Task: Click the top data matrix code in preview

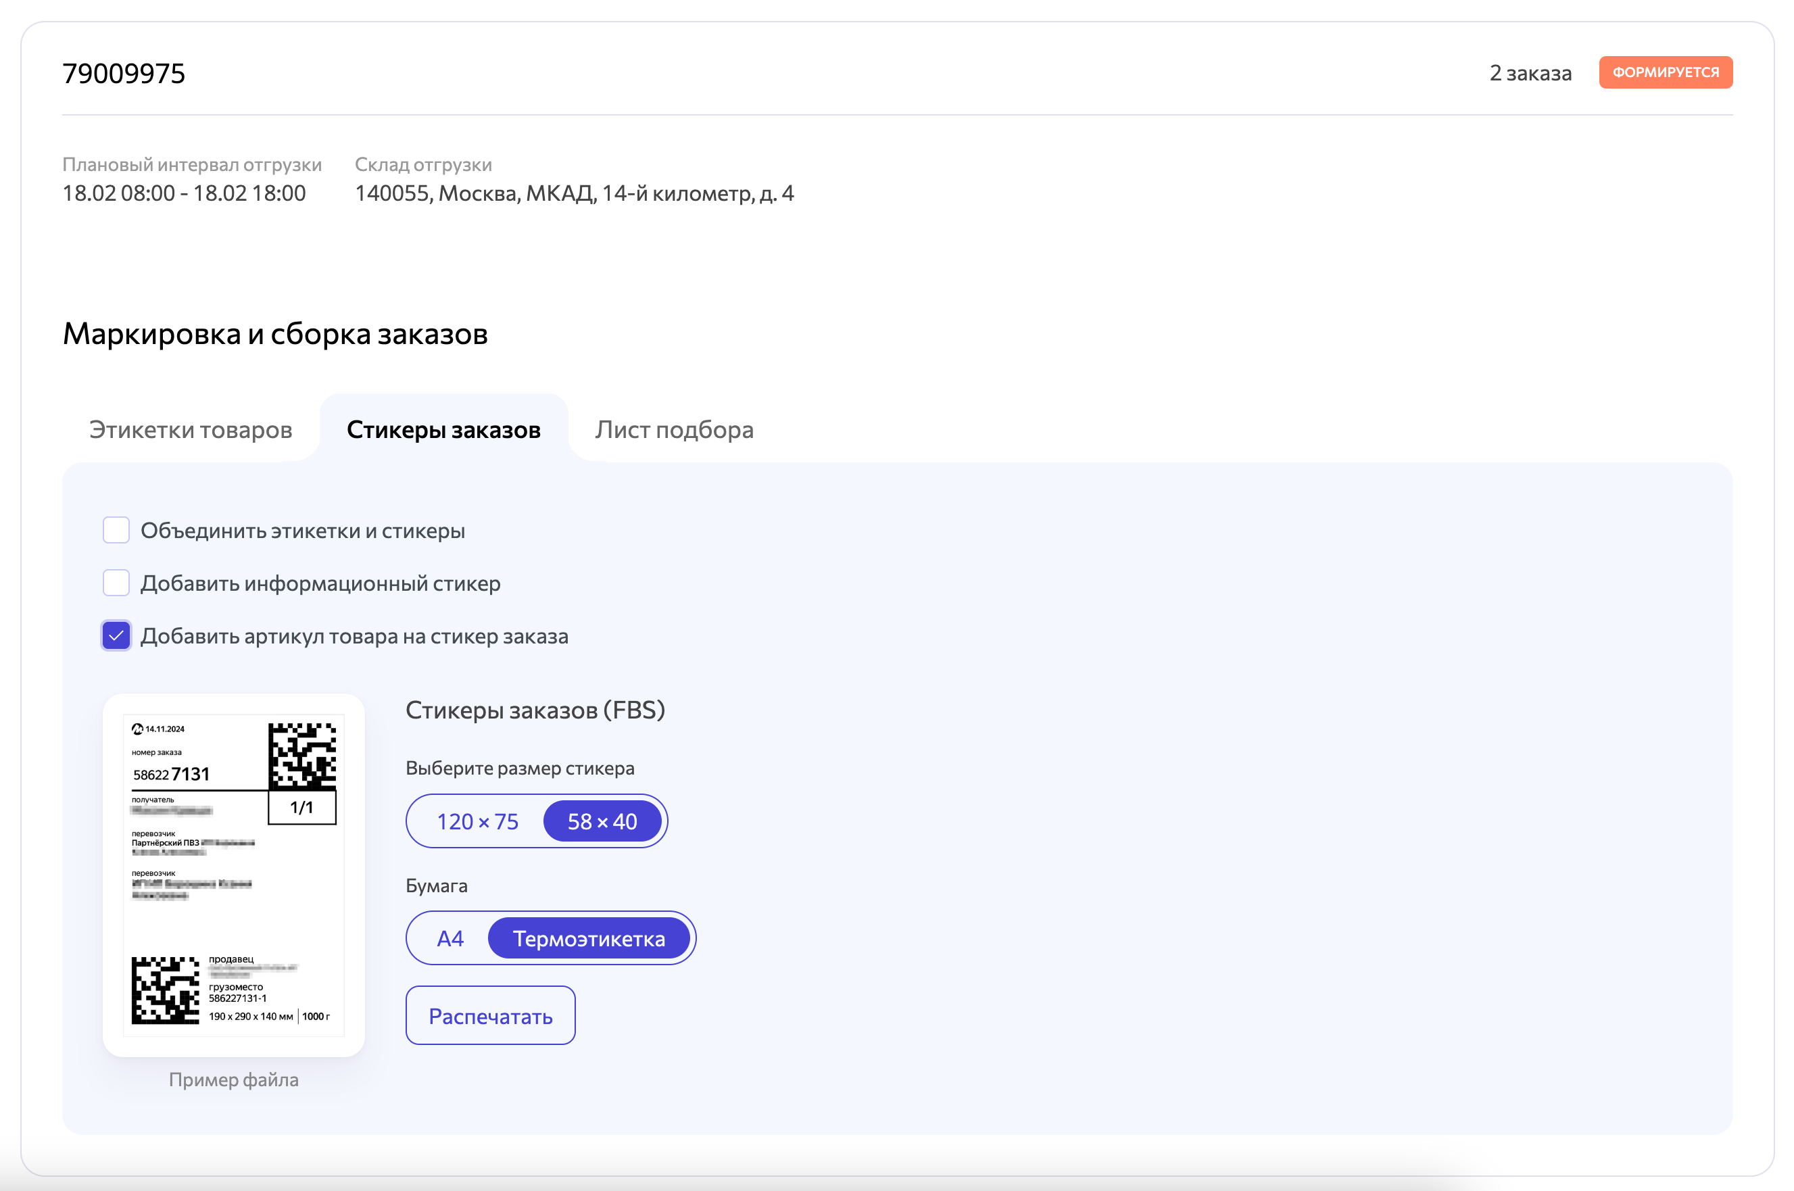Action: [x=301, y=756]
